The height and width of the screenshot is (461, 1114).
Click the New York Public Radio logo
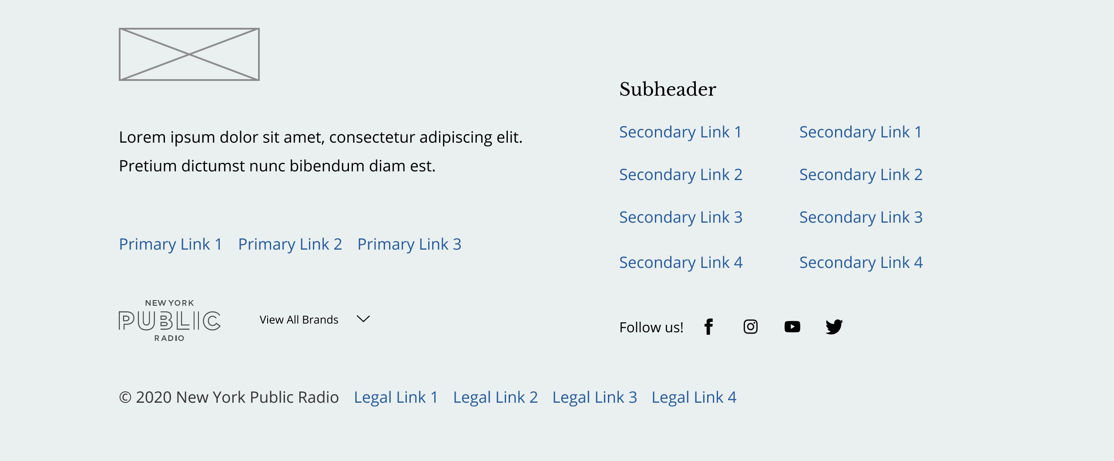[x=170, y=320]
